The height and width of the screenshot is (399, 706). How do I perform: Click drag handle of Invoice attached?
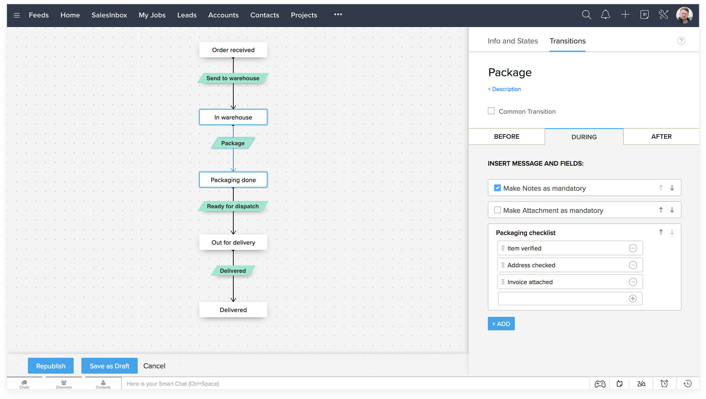[x=503, y=282]
